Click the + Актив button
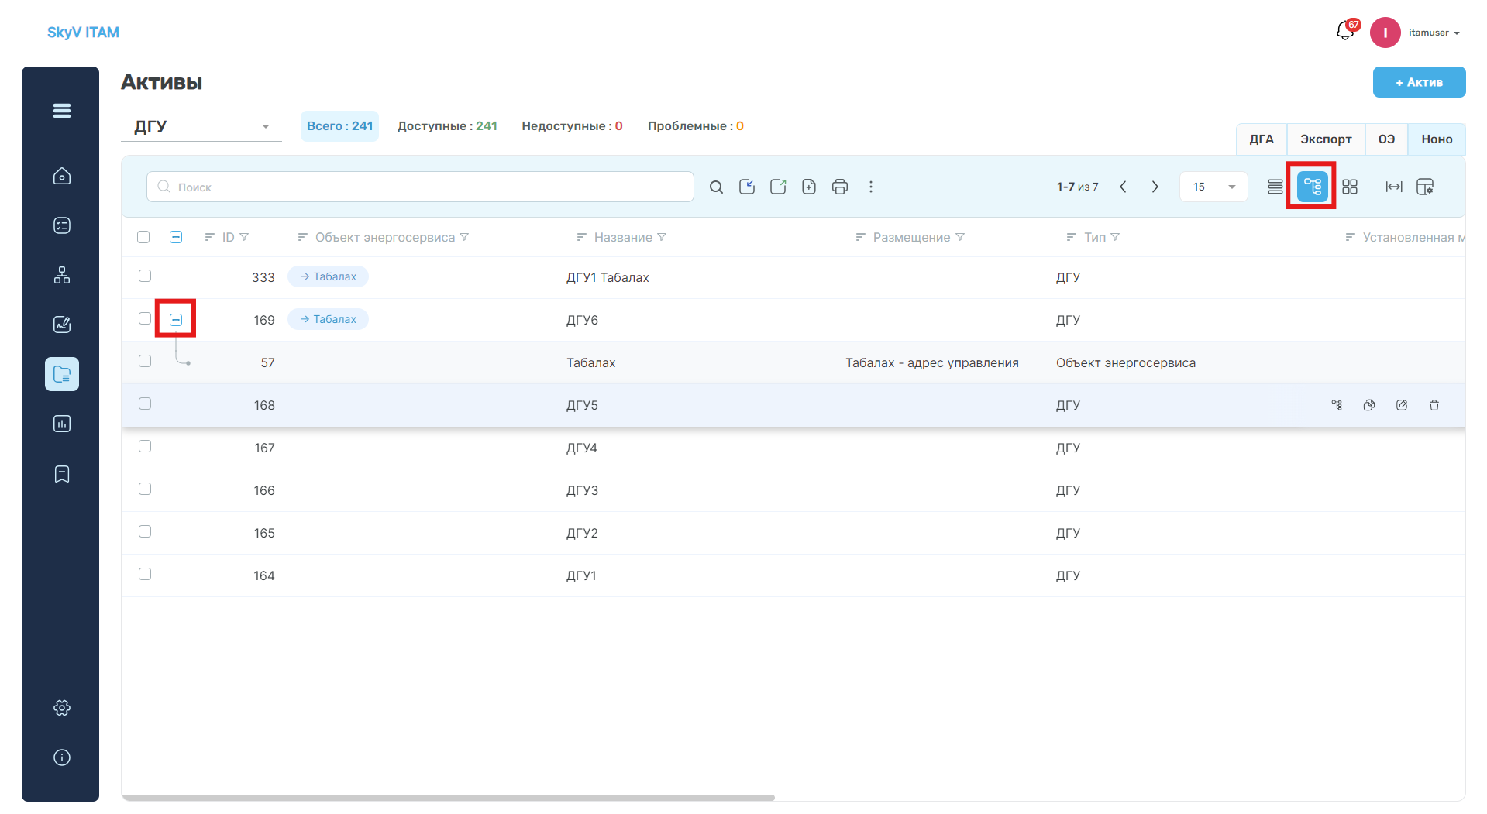This screenshot has width=1487, height=814. pyautogui.click(x=1419, y=82)
